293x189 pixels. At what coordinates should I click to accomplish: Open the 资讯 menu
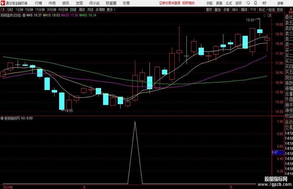click(66, 3)
